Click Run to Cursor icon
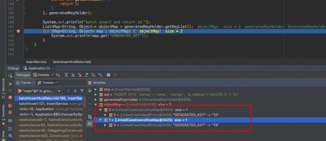This screenshot has width=326, height=141. click(100, 75)
